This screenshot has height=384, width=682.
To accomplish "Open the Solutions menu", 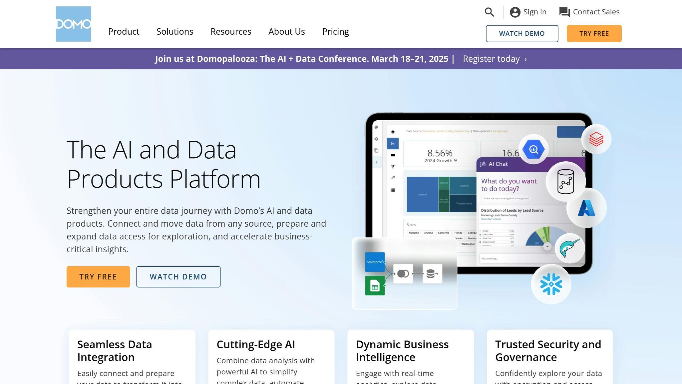I will click(175, 32).
